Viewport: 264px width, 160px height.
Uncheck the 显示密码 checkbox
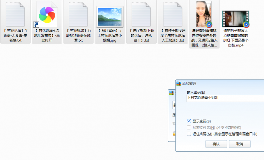(x=189, y=121)
